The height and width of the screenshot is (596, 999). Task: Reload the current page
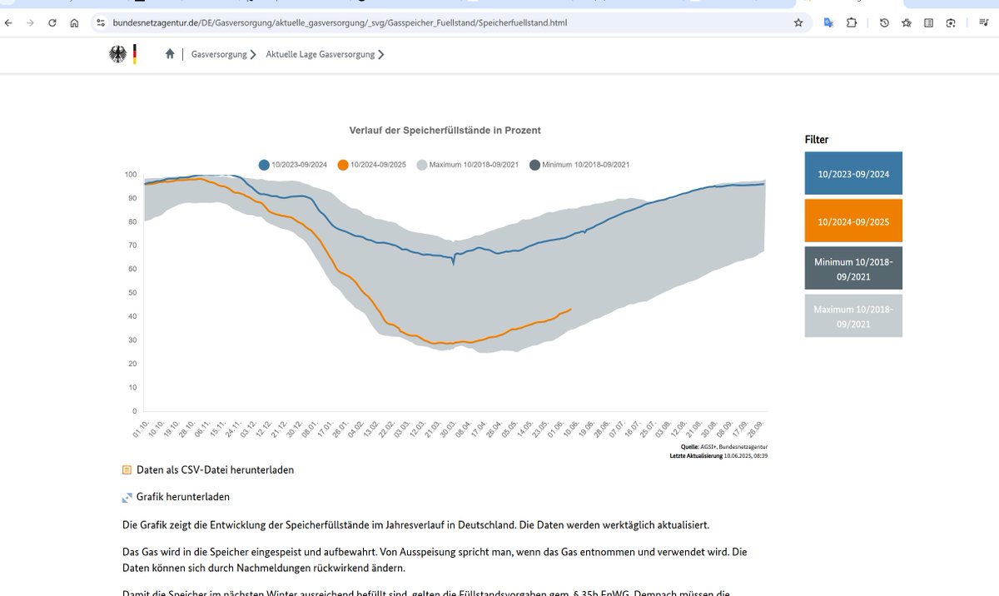point(52,22)
